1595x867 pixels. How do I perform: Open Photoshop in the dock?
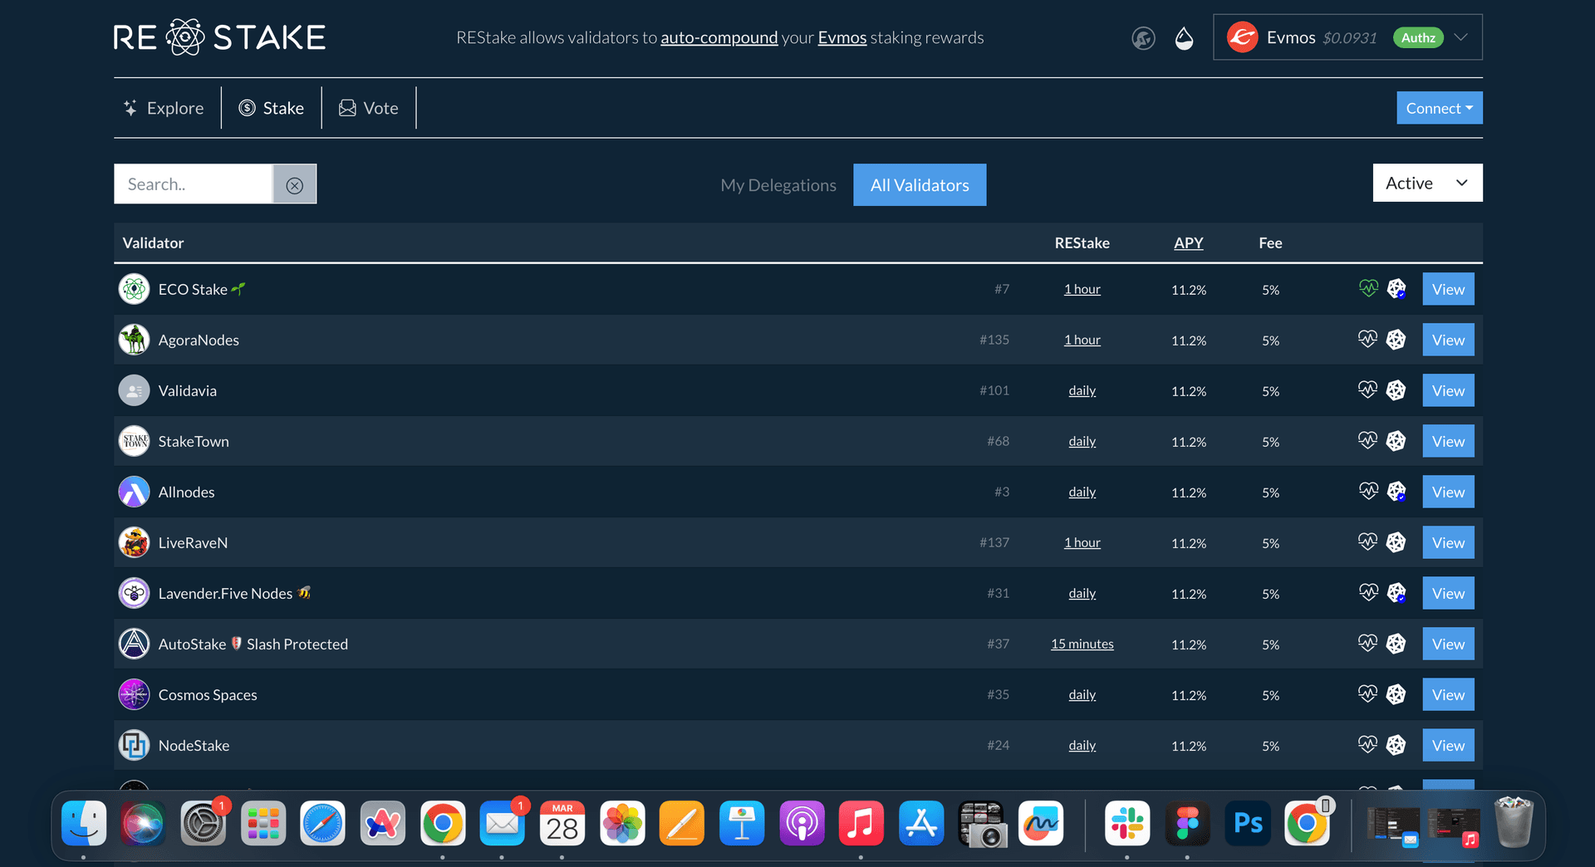(1248, 824)
